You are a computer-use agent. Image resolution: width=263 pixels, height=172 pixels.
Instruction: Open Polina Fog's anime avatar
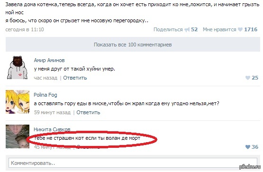(18, 102)
